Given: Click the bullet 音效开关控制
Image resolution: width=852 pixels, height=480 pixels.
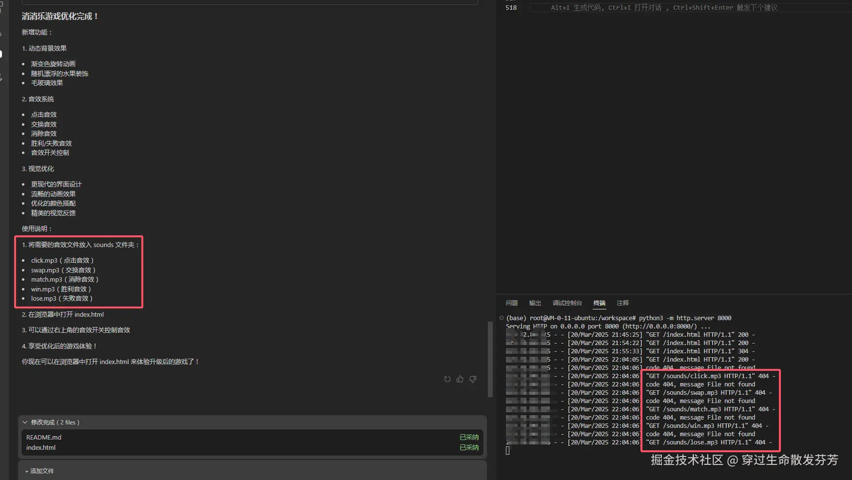Looking at the screenshot, I should (50, 153).
